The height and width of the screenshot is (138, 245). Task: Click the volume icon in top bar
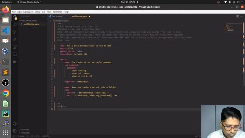pyautogui.click(x=230, y=2)
